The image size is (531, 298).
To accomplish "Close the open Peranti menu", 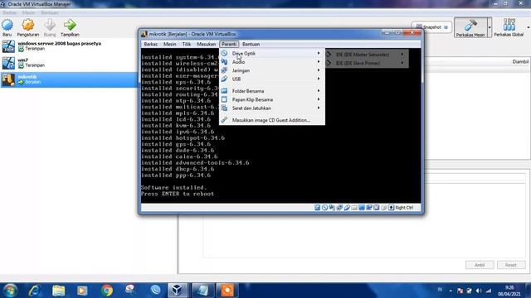I will pyautogui.click(x=229, y=44).
